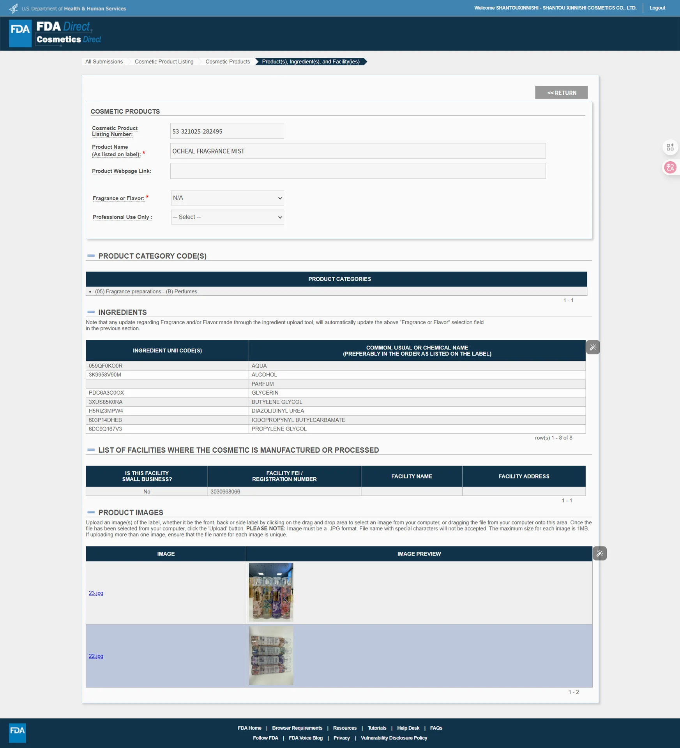Screen dimensions: 680x748
Task: Click UNII code 3XUS85K0RA
Action: pos(106,402)
